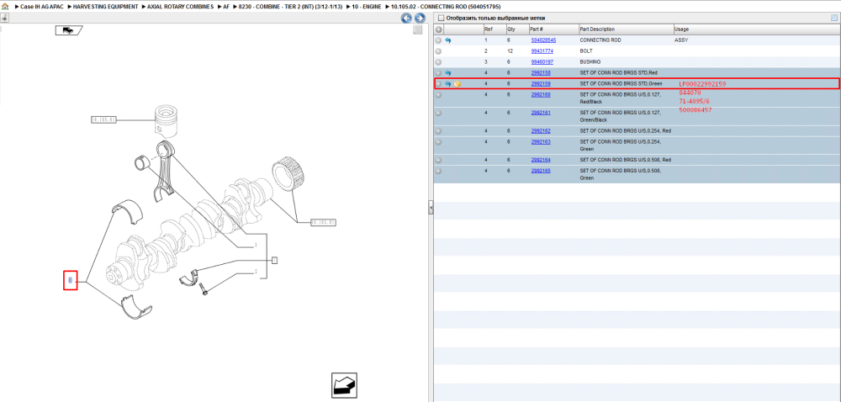Viewport: 841px width, 402px height.
Task: Click the 10.105.01 reference label near the piston
Action: click(x=103, y=120)
